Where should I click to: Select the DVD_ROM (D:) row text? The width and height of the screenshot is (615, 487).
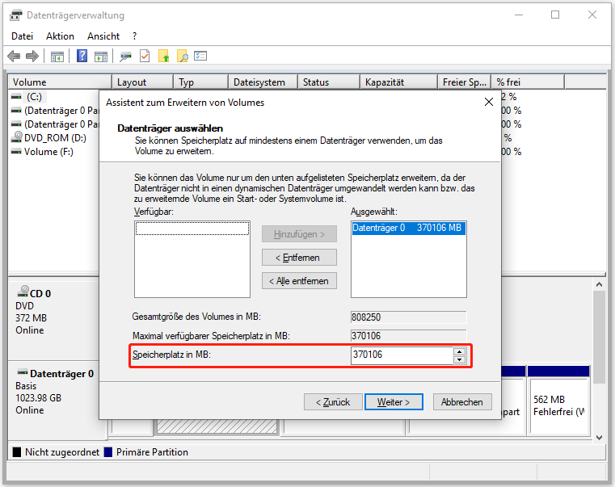coord(55,138)
